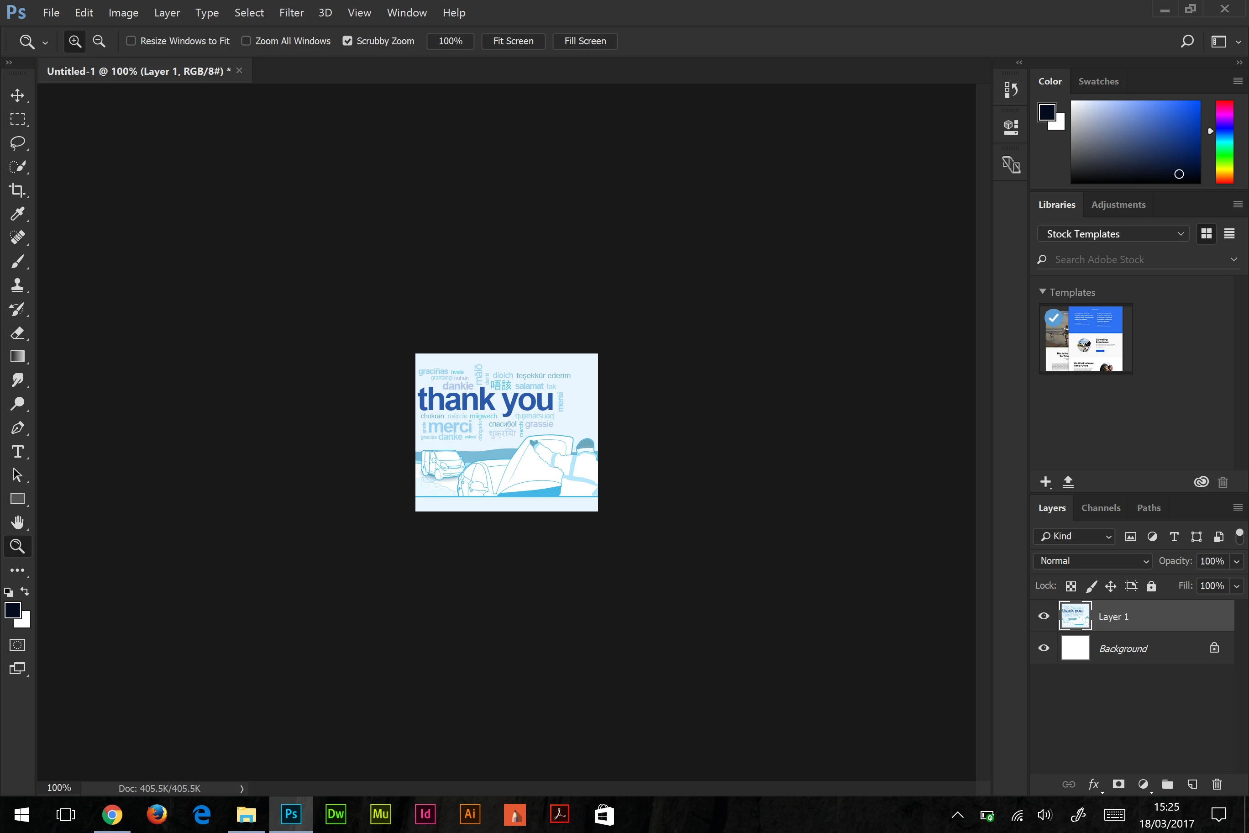Open the Filter menu

pyautogui.click(x=291, y=13)
